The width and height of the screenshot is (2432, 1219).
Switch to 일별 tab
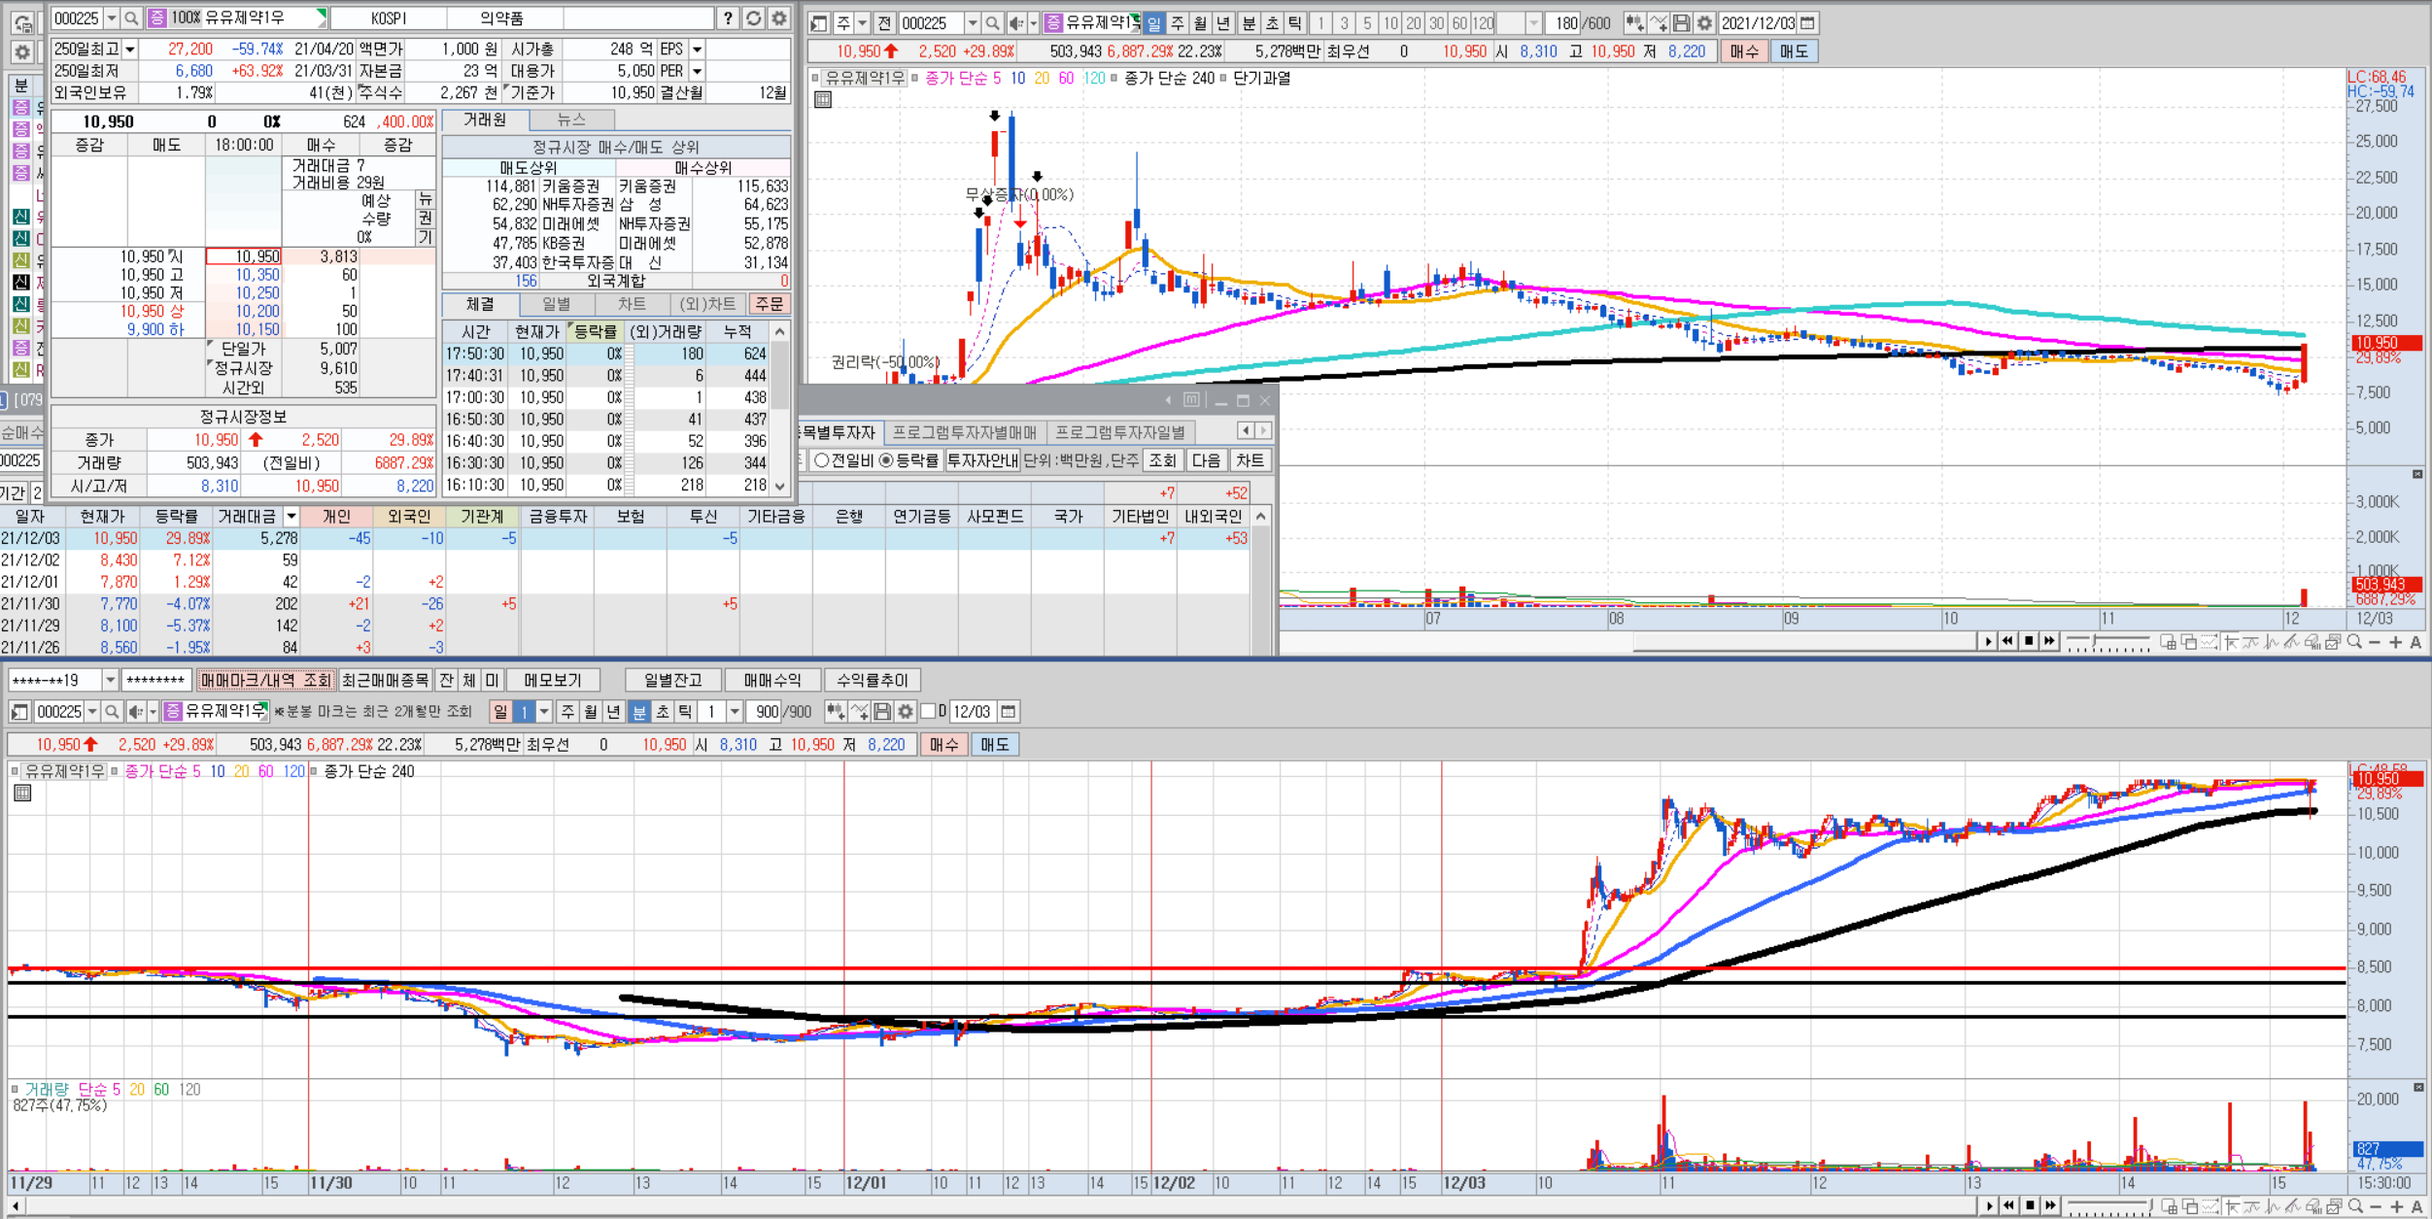[x=556, y=304]
